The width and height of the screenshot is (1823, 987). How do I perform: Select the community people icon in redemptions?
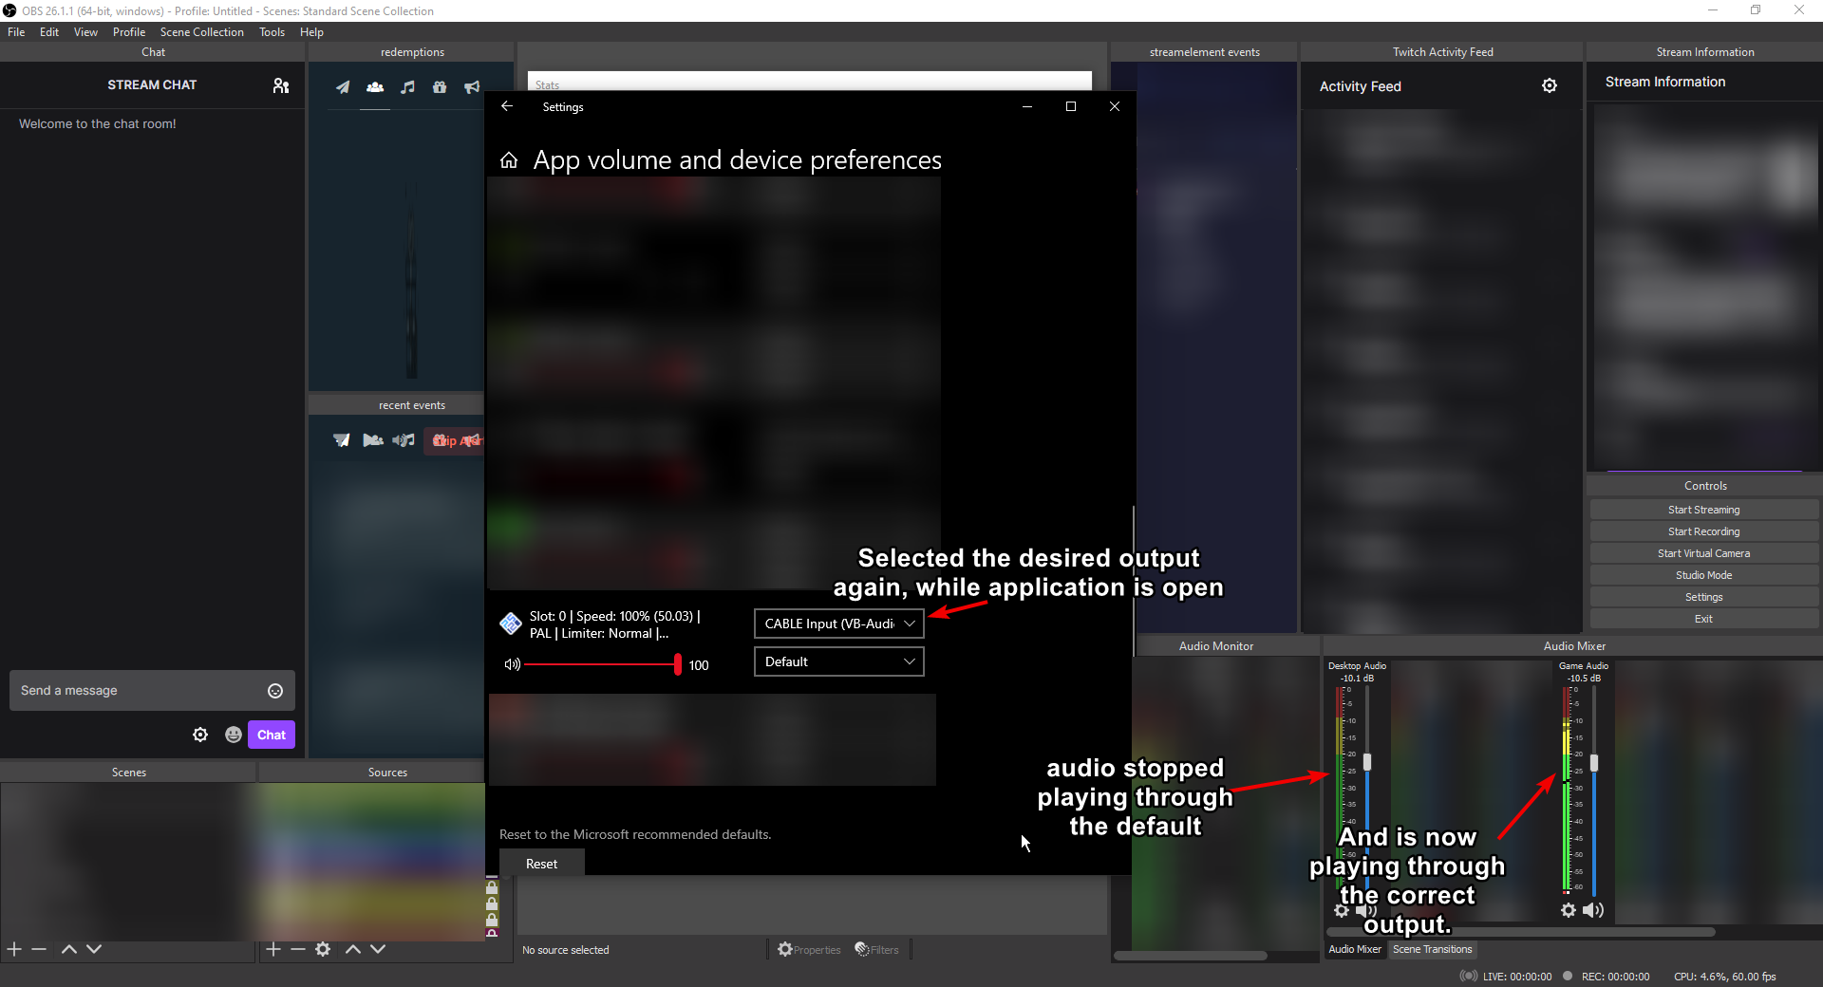[375, 87]
